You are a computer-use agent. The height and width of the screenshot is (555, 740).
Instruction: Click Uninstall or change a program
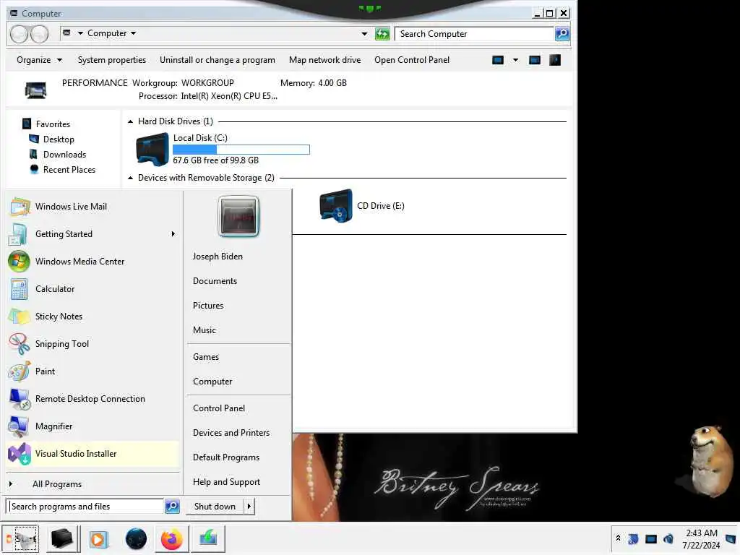217,60
